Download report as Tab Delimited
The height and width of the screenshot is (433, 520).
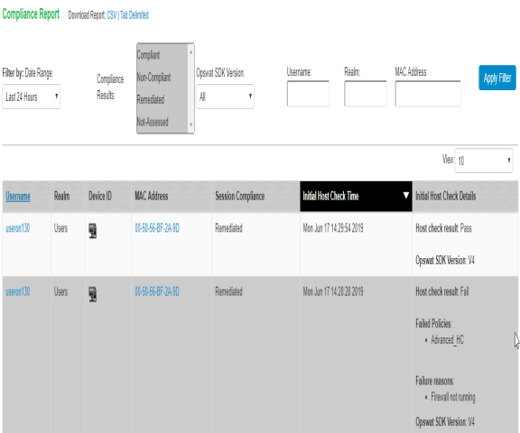135,15
